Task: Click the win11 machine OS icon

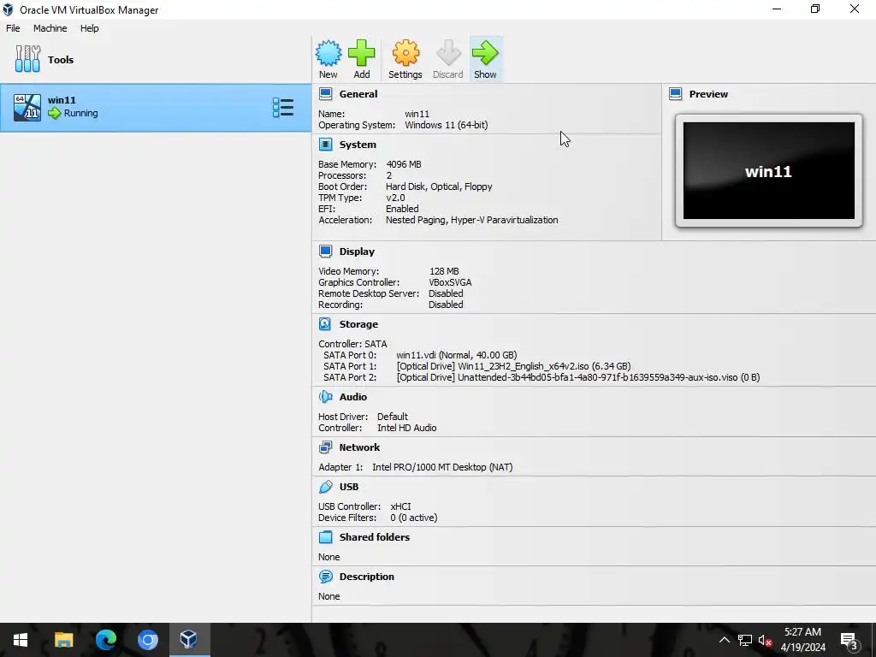Action: [27, 107]
